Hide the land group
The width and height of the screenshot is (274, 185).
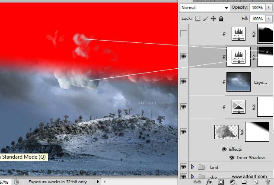pyautogui.click(x=184, y=167)
